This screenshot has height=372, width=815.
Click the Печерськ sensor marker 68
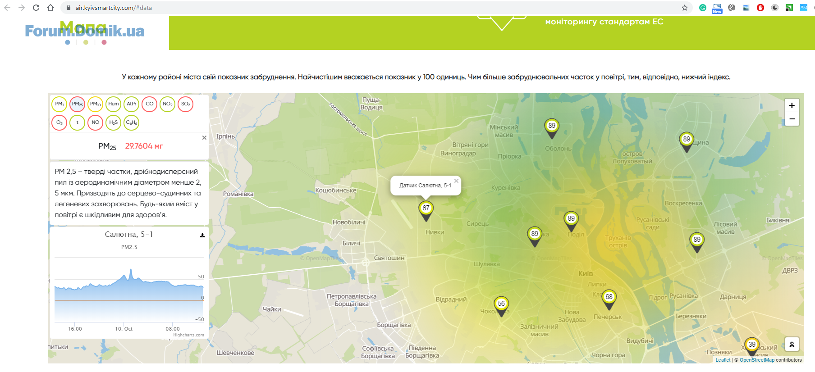pyautogui.click(x=609, y=299)
